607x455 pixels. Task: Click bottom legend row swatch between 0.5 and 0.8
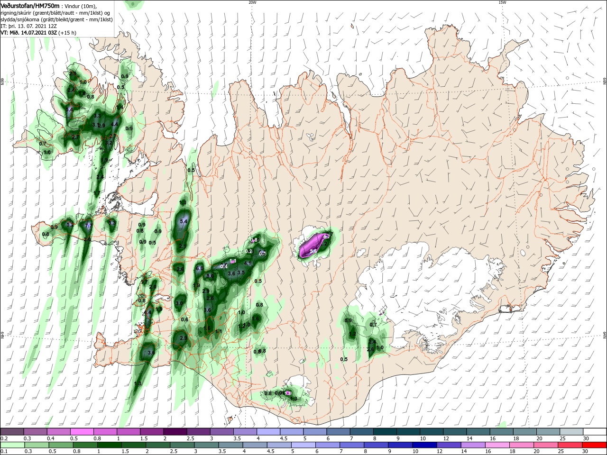click(61, 445)
